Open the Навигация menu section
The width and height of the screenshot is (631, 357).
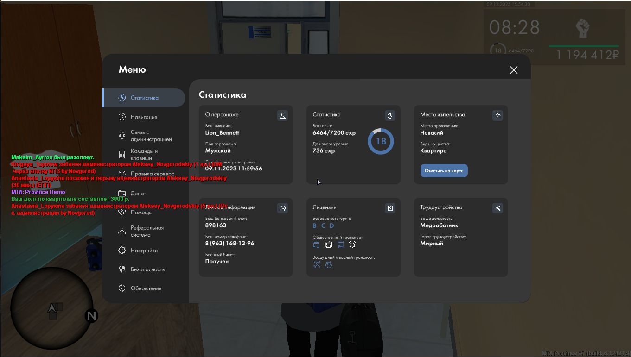pyautogui.click(x=144, y=117)
